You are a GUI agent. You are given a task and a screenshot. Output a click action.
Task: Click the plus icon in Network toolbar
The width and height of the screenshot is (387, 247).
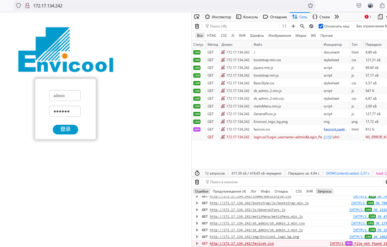pyautogui.click(x=293, y=26)
